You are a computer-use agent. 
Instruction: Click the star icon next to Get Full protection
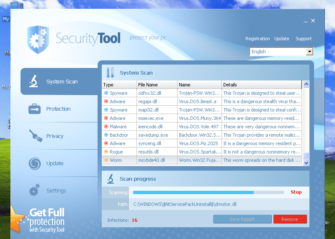click(x=17, y=219)
